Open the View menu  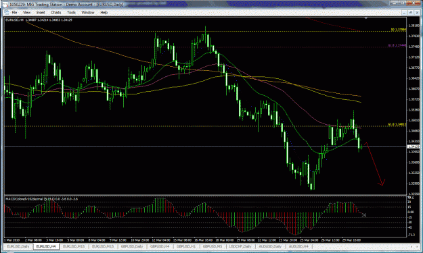[26, 12]
